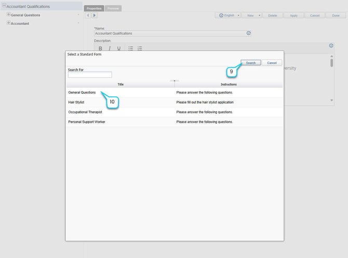
Task: Click the bulleted list icon
Action: click(x=130, y=48)
